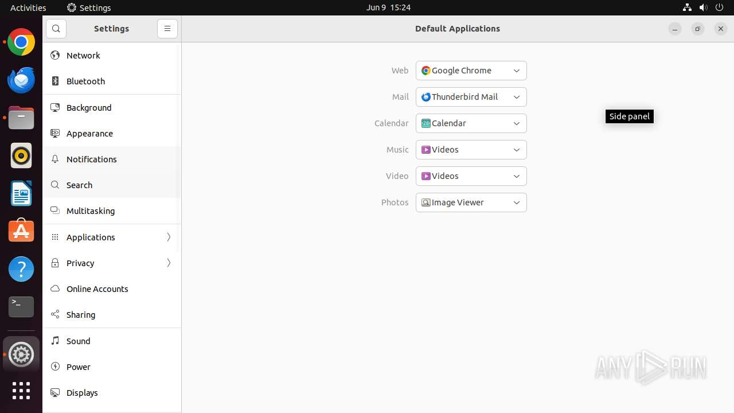Screen dimensions: 734x413
Task: Minimize the Settings window
Action: [675, 29]
